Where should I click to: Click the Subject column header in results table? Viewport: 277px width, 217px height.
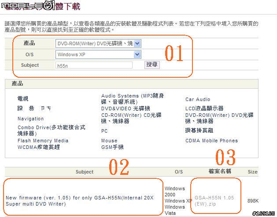tap(85, 172)
